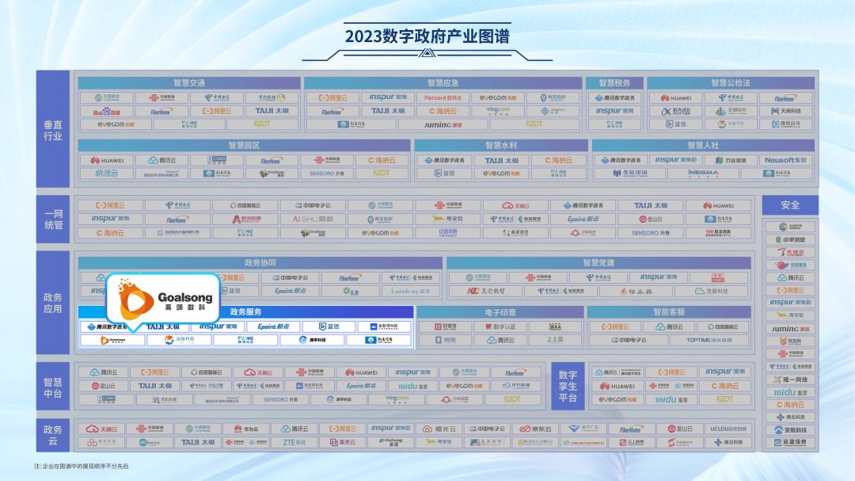Pick the Percent百分点 logo in 智慧应急

(443, 98)
